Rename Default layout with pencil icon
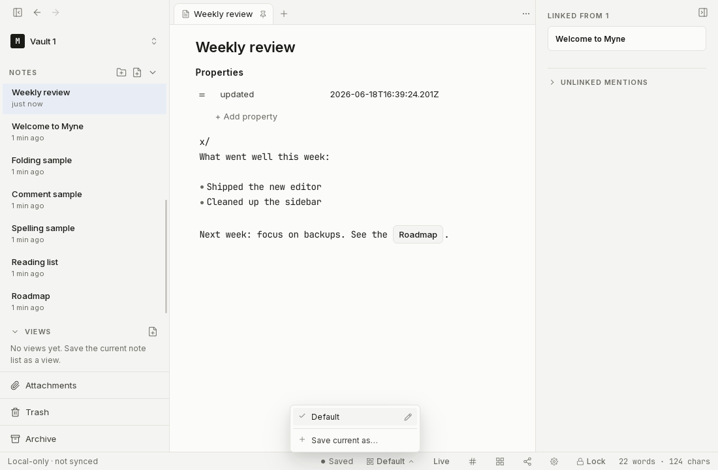 [x=408, y=417]
